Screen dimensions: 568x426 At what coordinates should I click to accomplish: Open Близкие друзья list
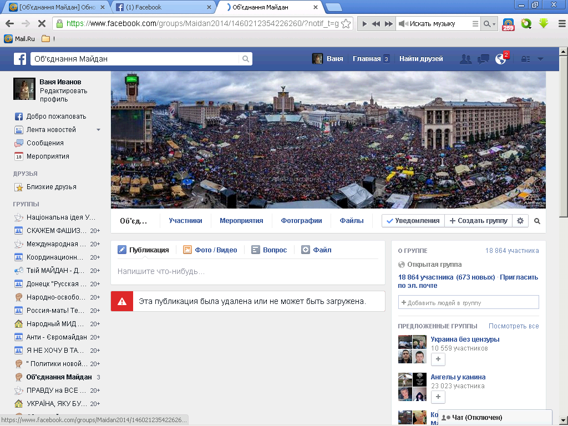[45, 187]
